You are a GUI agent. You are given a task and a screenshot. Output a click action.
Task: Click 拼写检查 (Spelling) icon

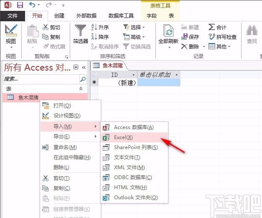[x=212, y=37]
